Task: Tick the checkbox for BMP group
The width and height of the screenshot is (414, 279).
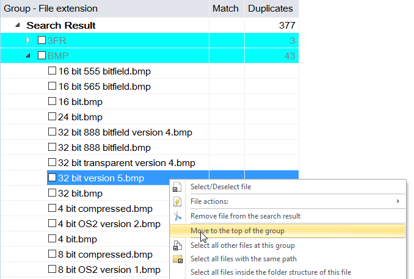Action: tap(42, 56)
